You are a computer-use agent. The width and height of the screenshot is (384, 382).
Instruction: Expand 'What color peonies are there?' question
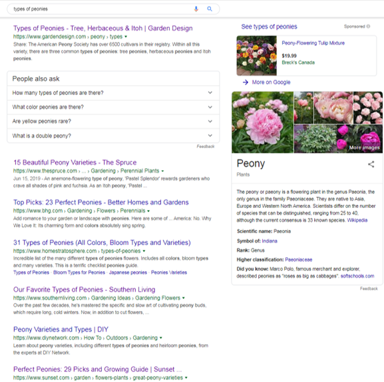pyautogui.click(x=113, y=107)
